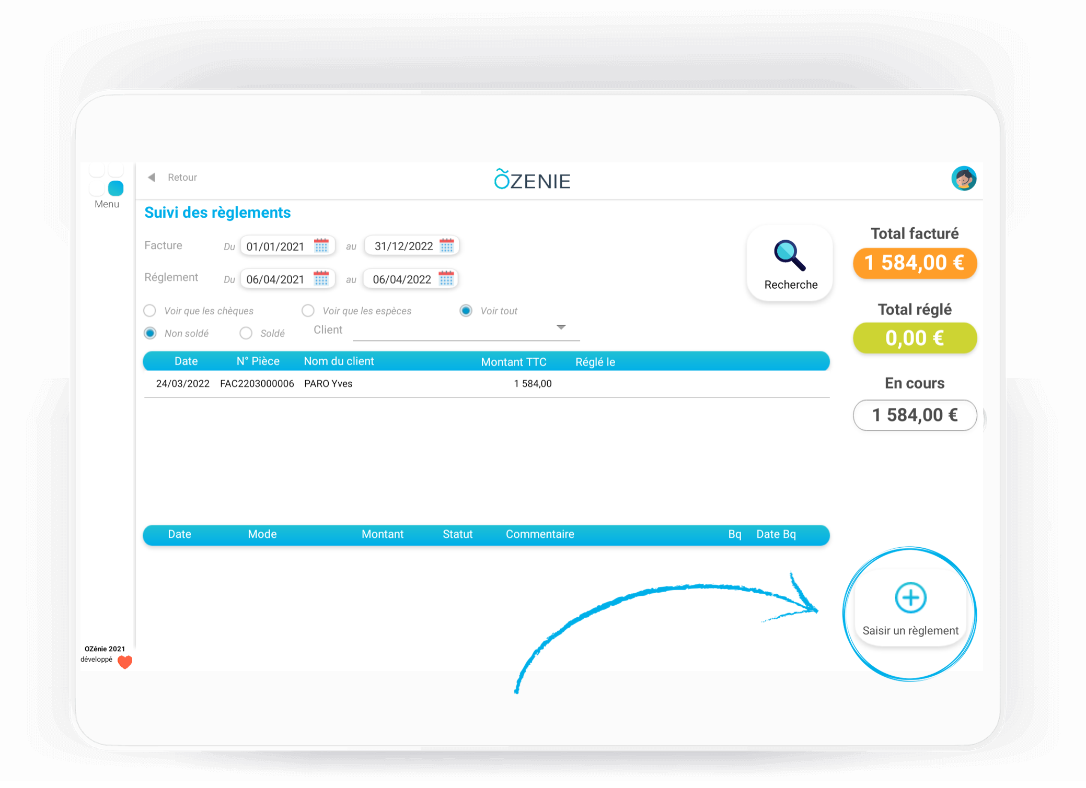
Task: Click payments table Statut header
Action: (457, 534)
